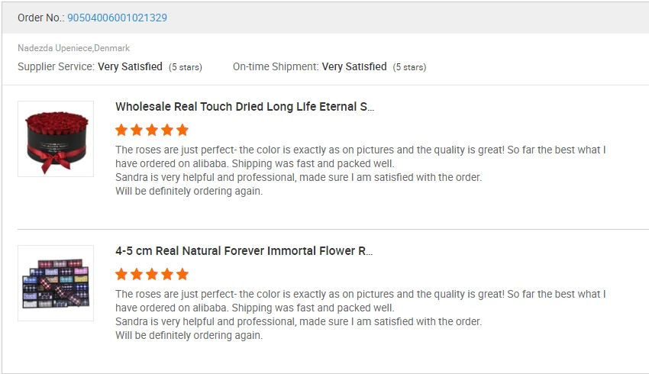The height and width of the screenshot is (374, 649).
Task: Click fifth star of Wholesale Real Touch review
Action: coord(182,130)
